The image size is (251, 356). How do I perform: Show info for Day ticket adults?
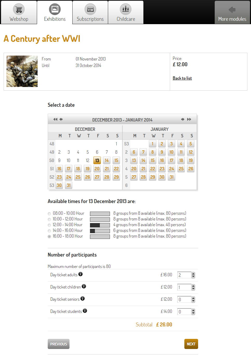pos(81,274)
